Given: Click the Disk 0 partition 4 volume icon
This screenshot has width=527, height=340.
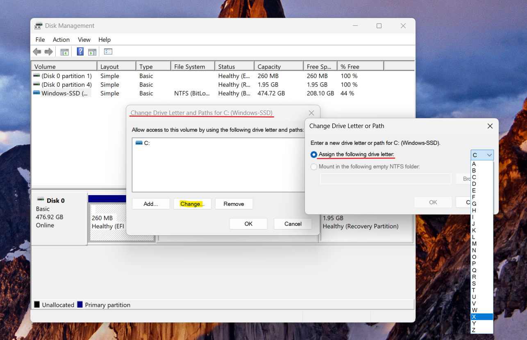Looking at the screenshot, I should coord(36,84).
